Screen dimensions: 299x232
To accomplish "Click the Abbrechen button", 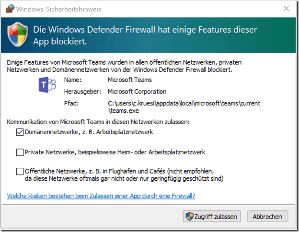I will coord(267,217).
